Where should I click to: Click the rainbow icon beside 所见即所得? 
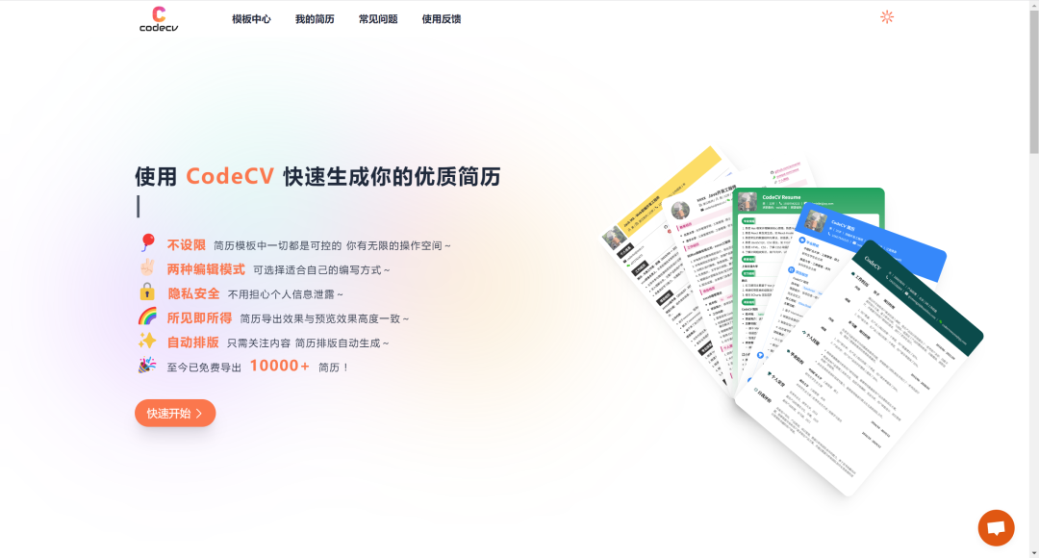(147, 317)
